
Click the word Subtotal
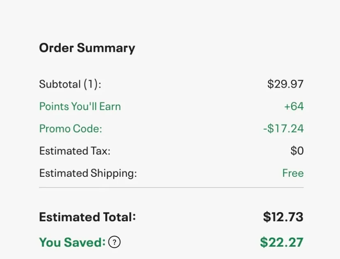60,84
